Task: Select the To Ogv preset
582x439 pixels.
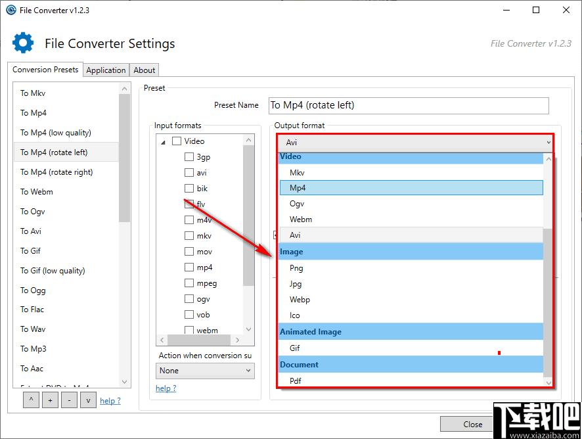Action: (66, 212)
